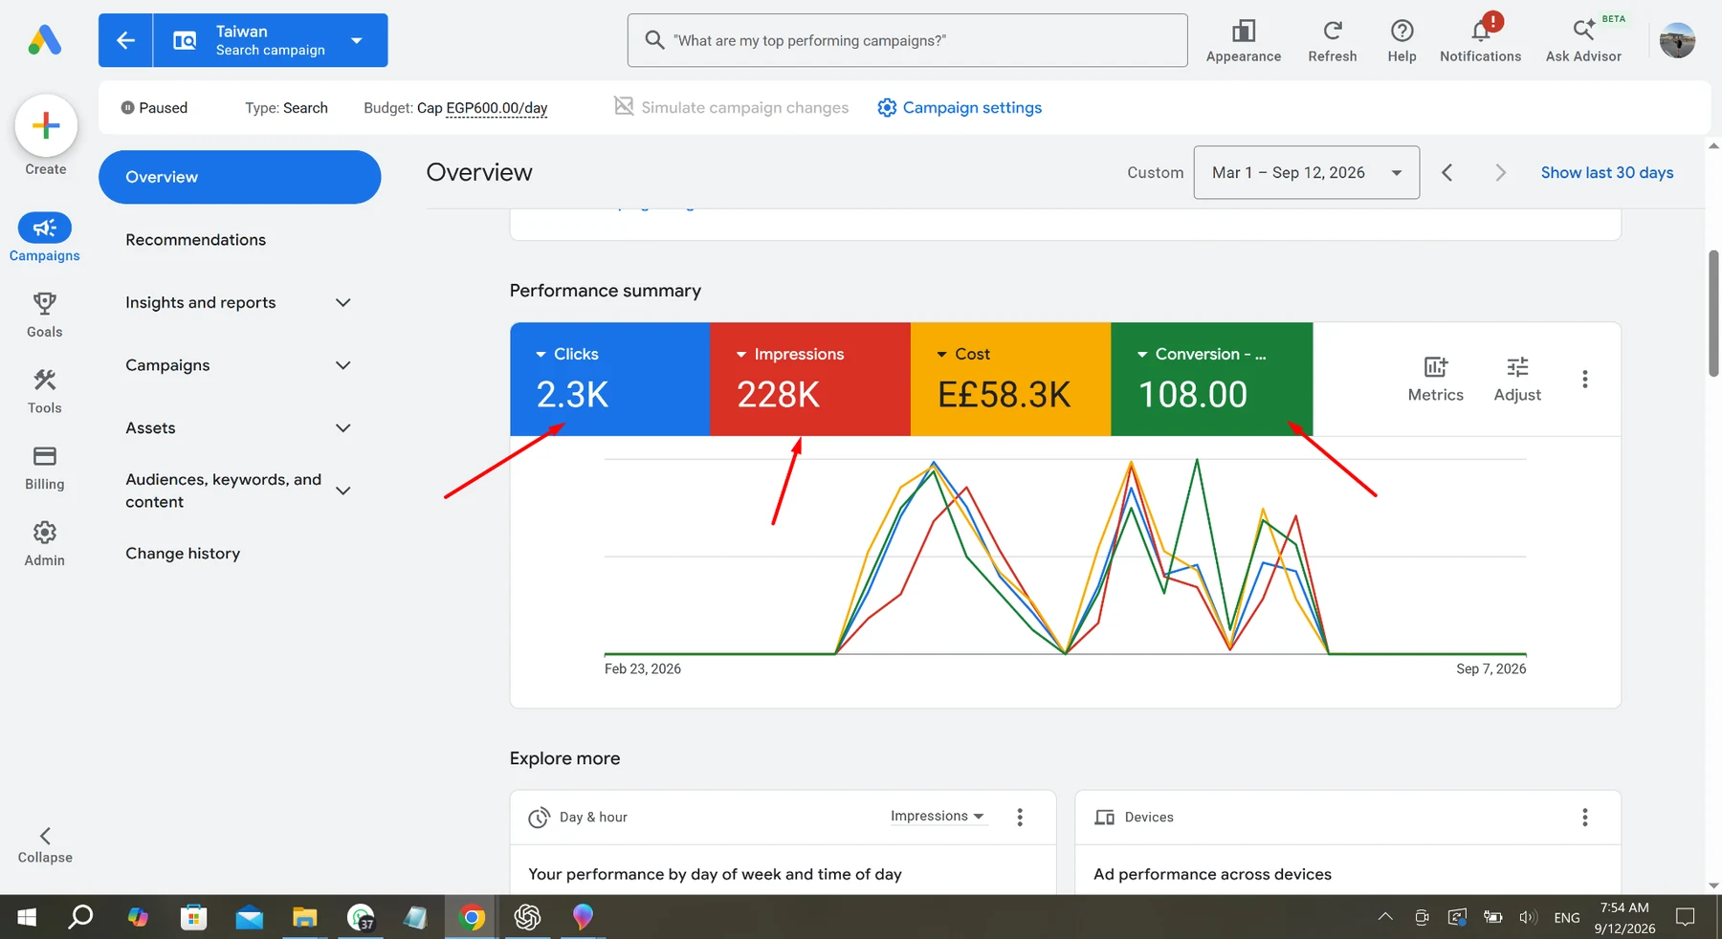Open Admin in the left rail
This screenshot has width=1722, height=939.
[x=44, y=544]
